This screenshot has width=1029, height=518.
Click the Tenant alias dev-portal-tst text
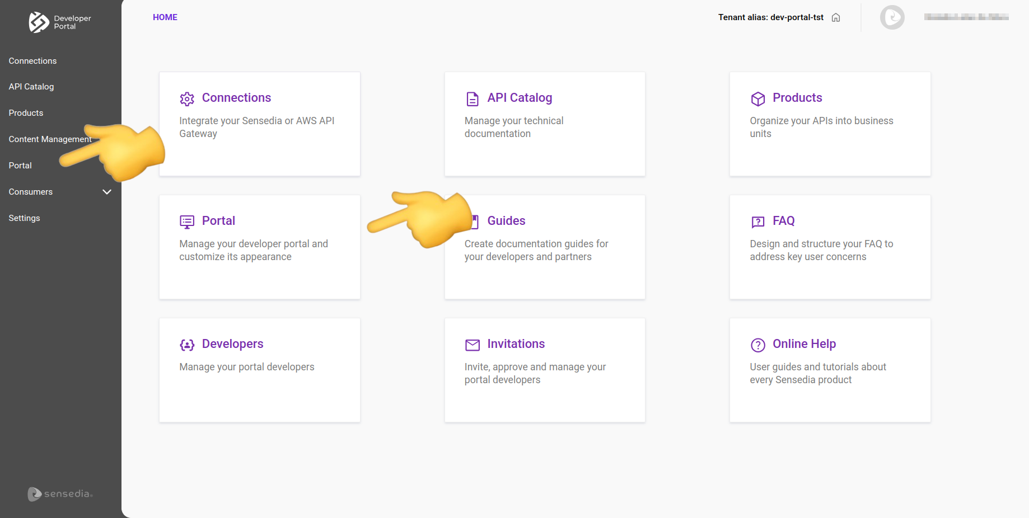[x=771, y=17]
